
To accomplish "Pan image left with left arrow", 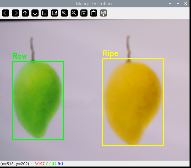I will click(x=6, y=13).
